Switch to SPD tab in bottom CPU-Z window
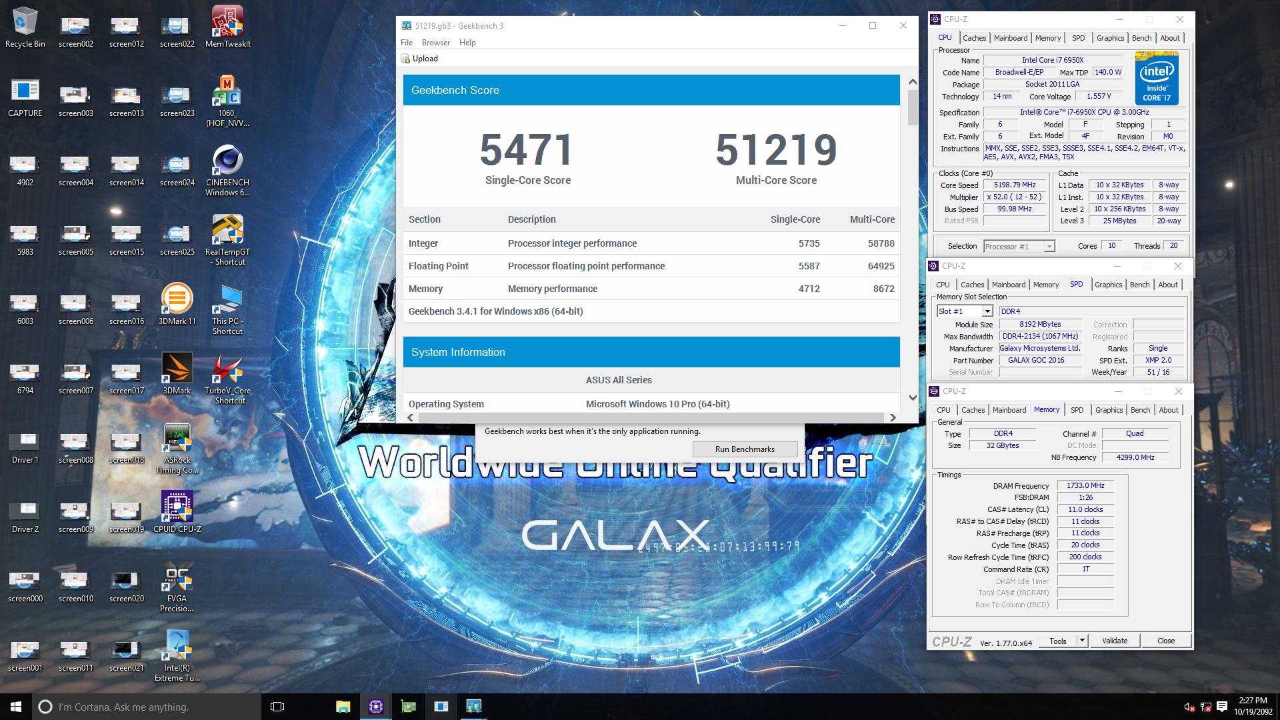Viewport: 1280px width, 720px height. pyautogui.click(x=1077, y=410)
